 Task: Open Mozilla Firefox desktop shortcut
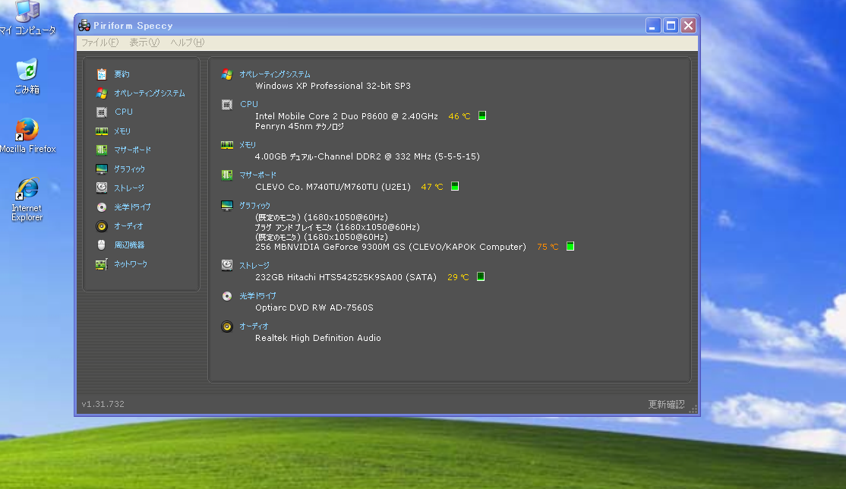click(27, 136)
